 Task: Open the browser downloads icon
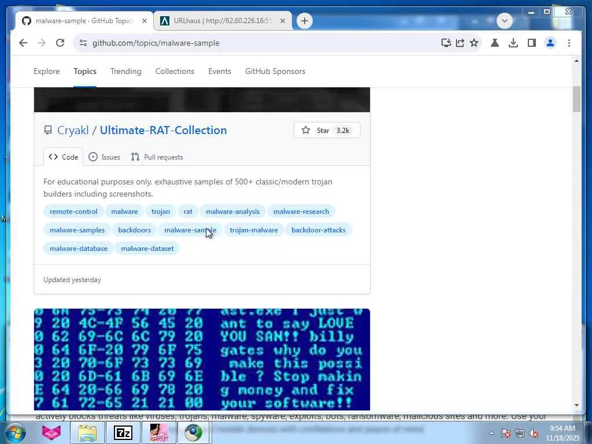tap(513, 43)
